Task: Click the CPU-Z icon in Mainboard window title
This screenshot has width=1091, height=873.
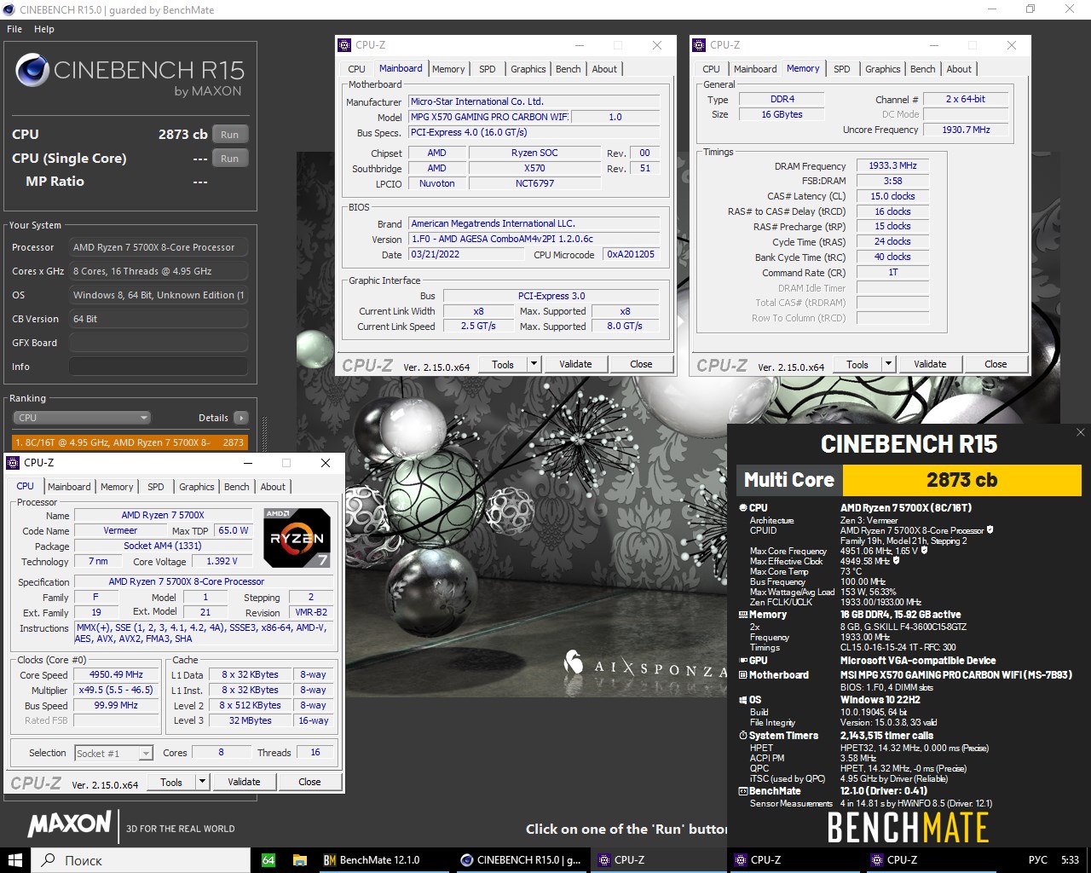Action: (x=344, y=45)
